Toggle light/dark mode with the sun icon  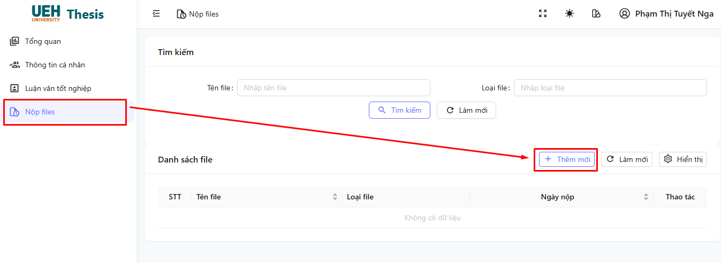570,14
